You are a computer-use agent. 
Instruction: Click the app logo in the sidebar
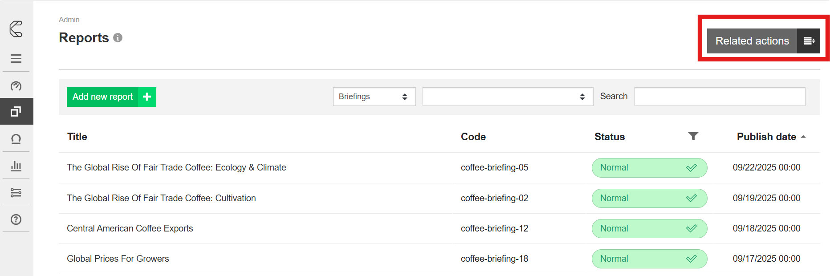[x=16, y=29]
